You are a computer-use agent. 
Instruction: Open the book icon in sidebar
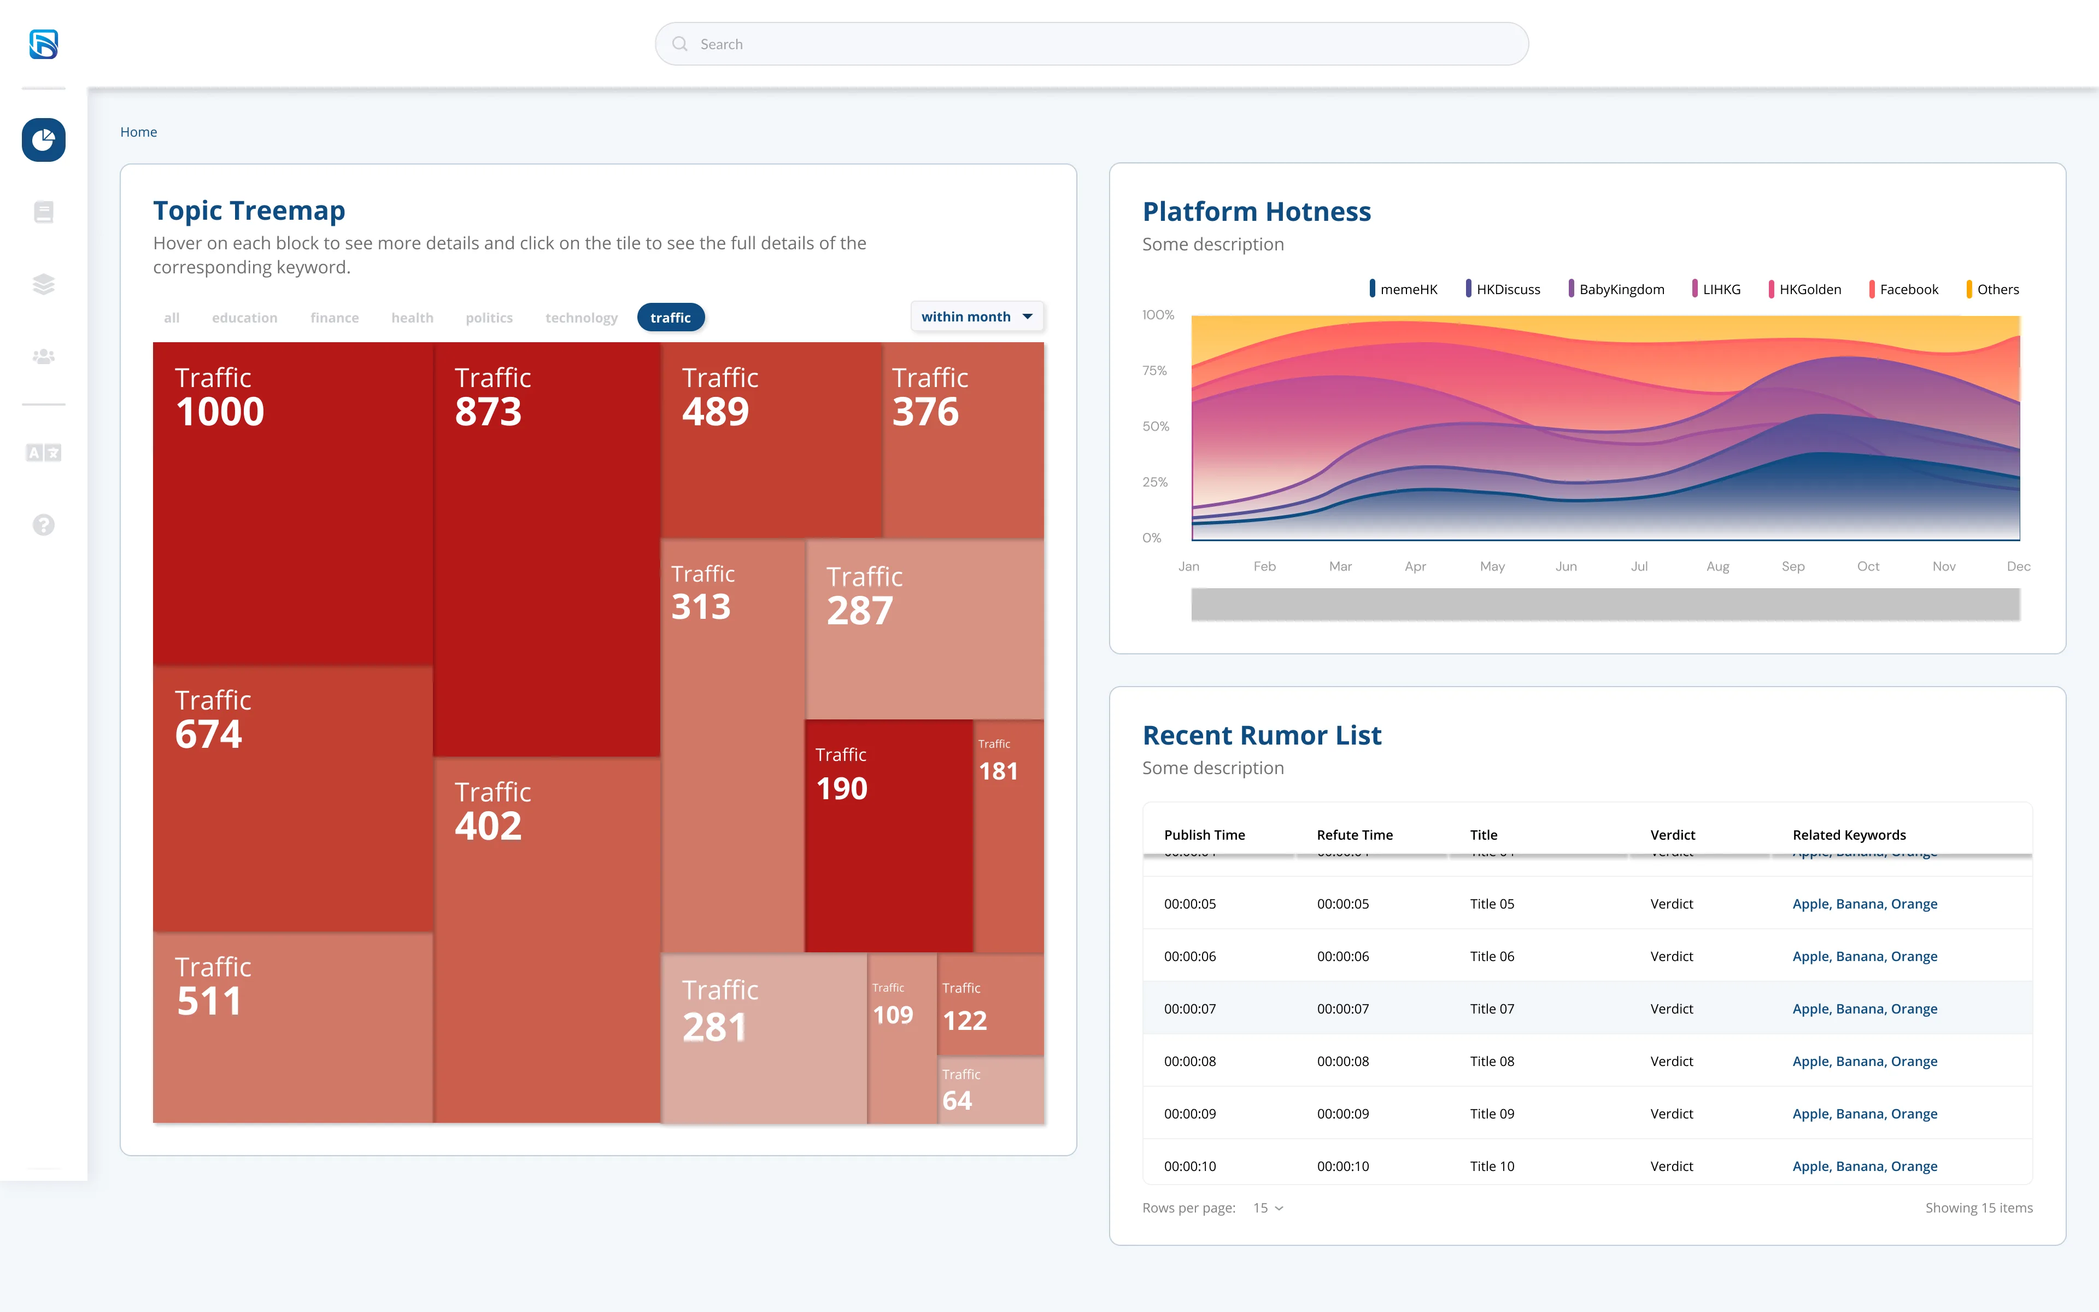tap(43, 212)
